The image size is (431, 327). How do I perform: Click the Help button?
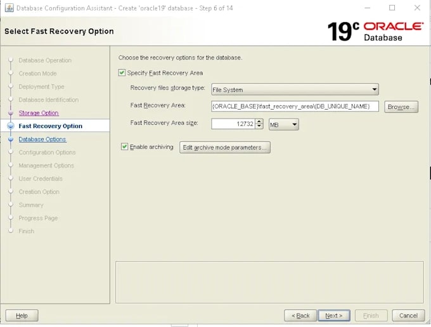[x=22, y=316]
